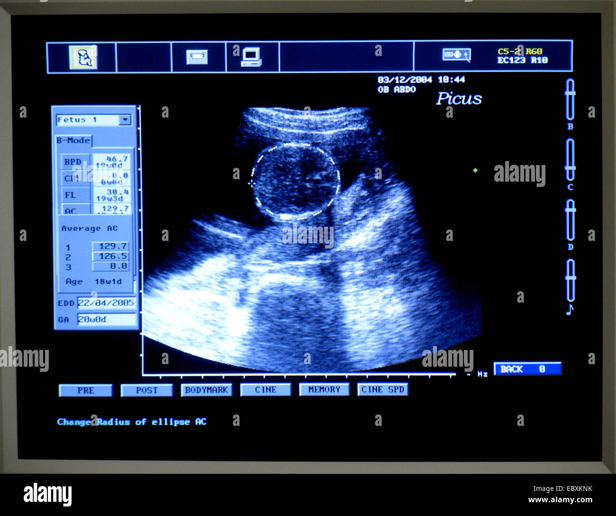Select the BPD measurement button

coord(75,162)
